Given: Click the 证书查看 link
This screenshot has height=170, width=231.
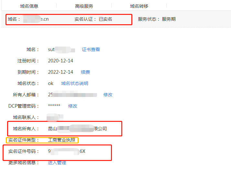Looking at the screenshot, I should [x=91, y=49].
